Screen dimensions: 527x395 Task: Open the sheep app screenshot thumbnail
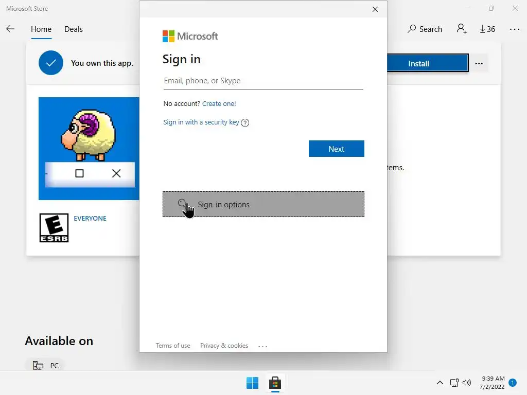[89, 149]
